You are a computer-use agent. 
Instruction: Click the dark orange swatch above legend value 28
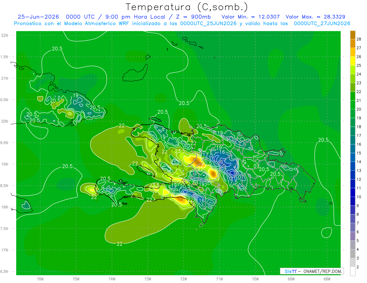pos(353,35)
